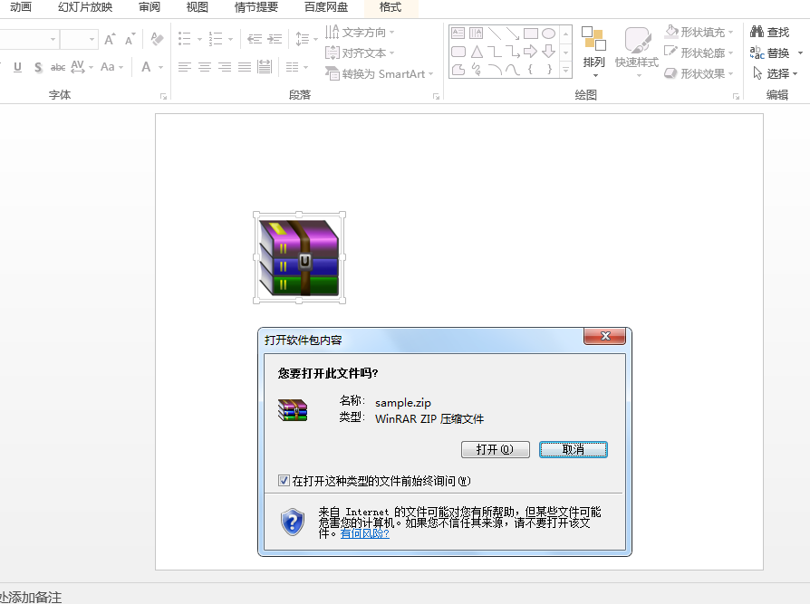Image resolution: width=810 pixels, height=604 pixels.
Task: Open the 百度网盘 tab
Action: [326, 7]
